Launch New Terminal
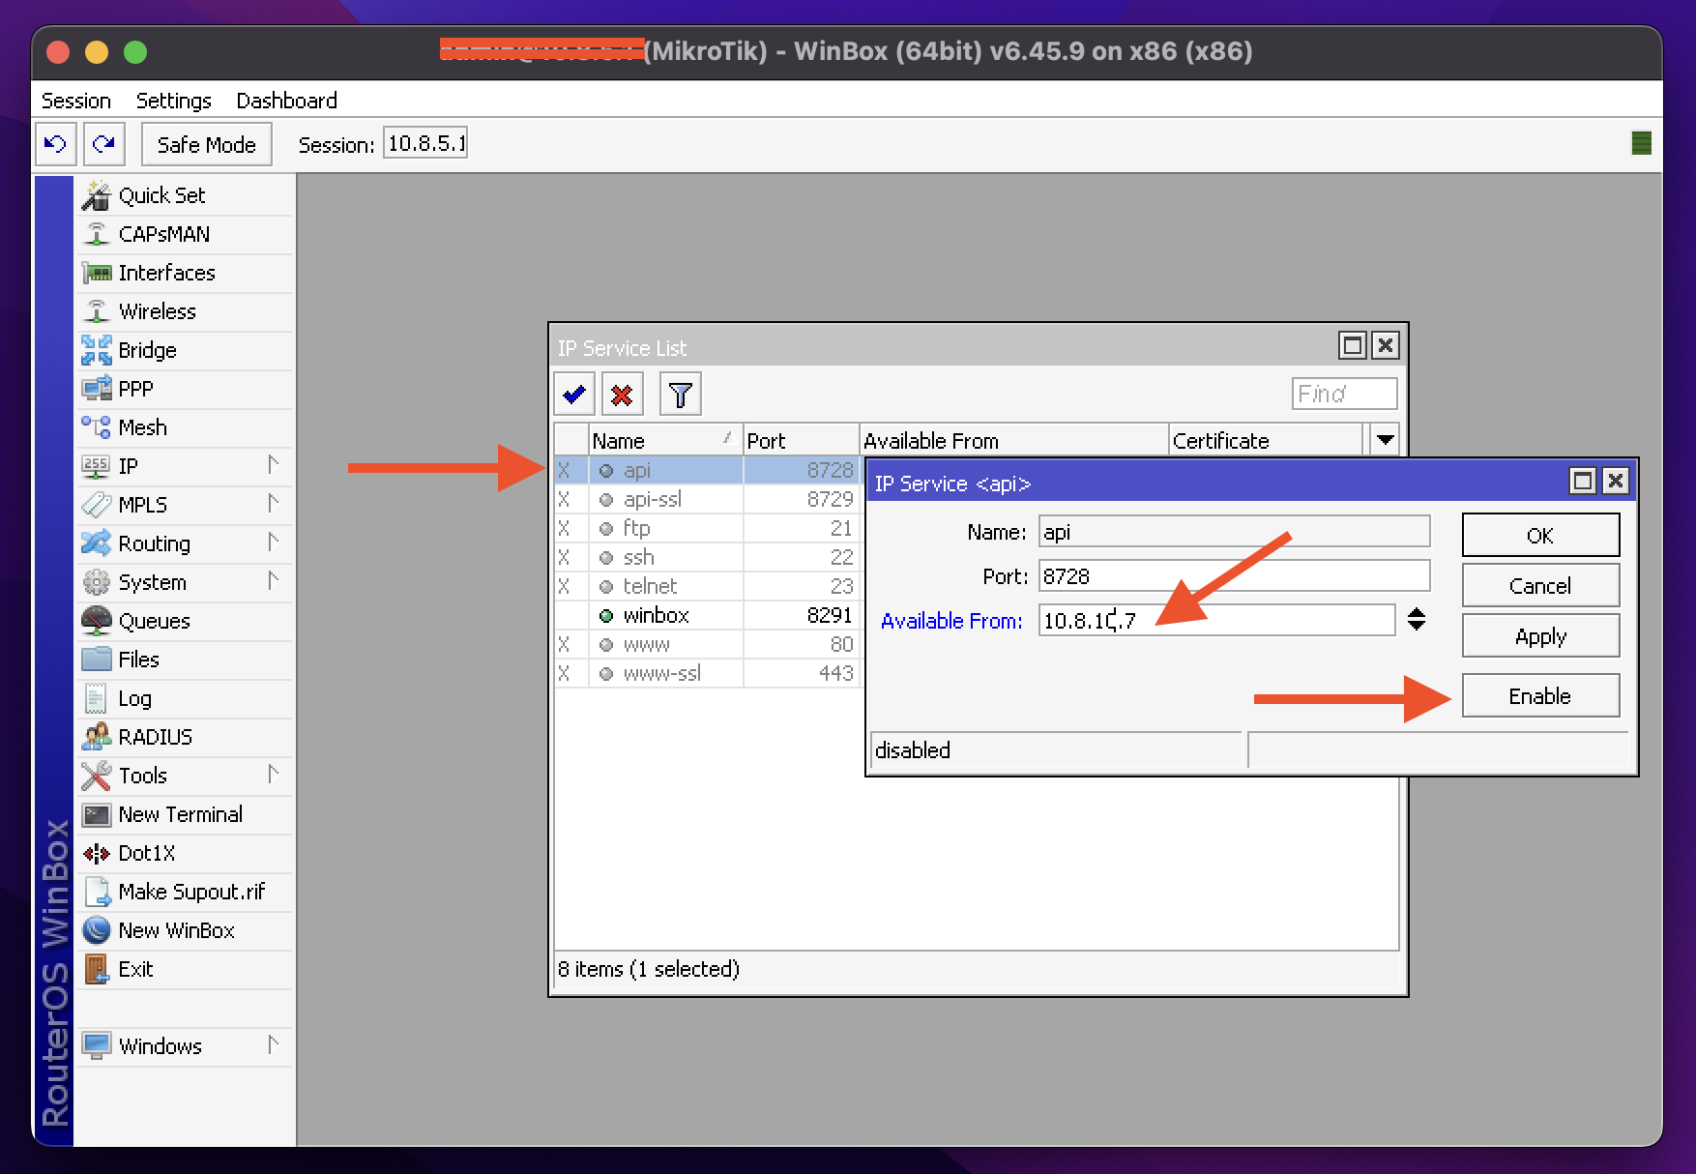The image size is (1696, 1174). pos(184,814)
